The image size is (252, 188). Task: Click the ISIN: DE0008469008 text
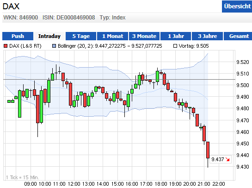68,18
